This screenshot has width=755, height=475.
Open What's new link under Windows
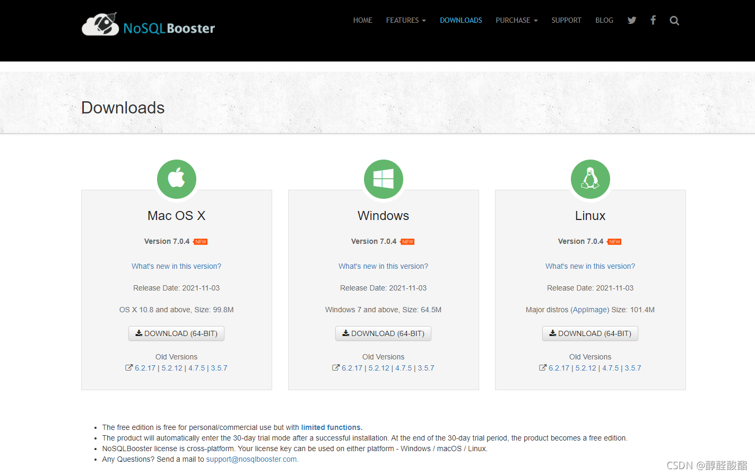[384, 266]
